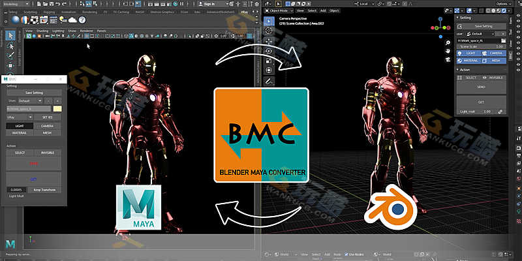
Task: Toggle CAMERA option in Blender BMC panel
Action: [494, 54]
